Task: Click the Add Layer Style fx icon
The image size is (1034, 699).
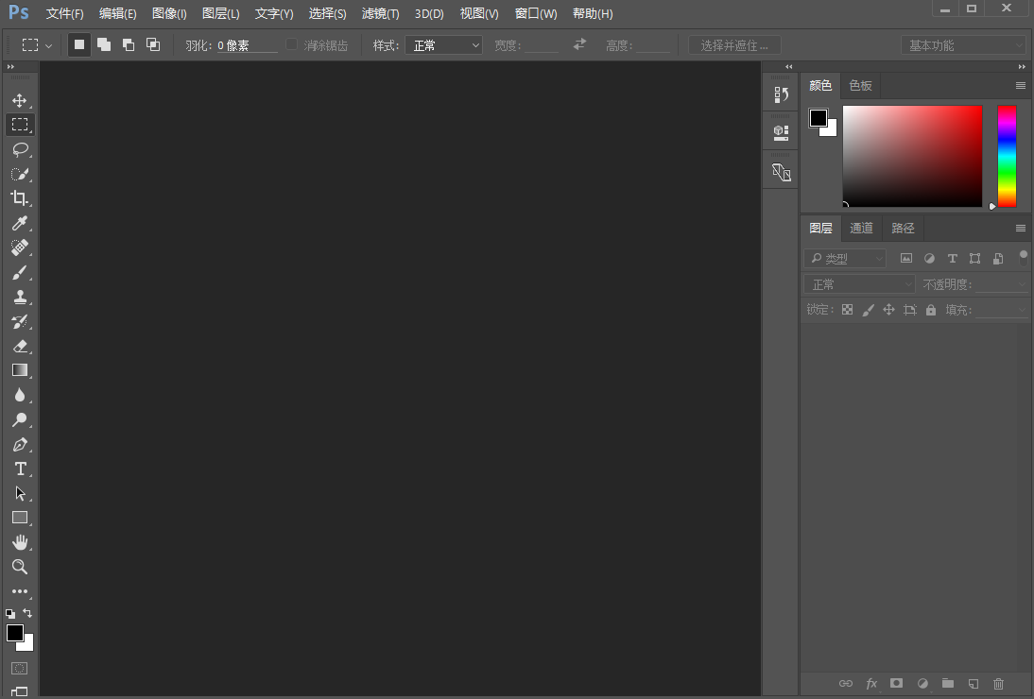Action: 870,683
